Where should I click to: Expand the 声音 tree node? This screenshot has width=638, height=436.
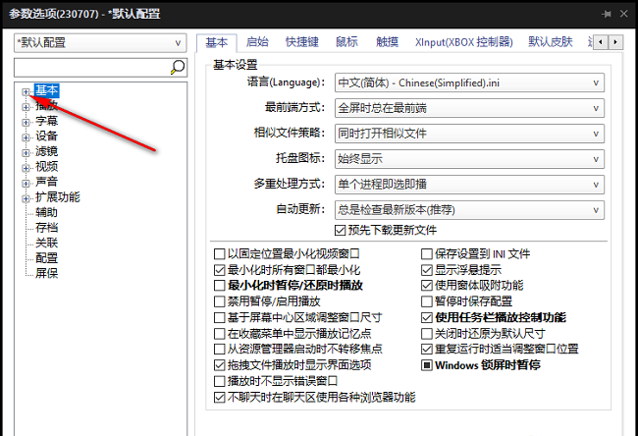26,184
